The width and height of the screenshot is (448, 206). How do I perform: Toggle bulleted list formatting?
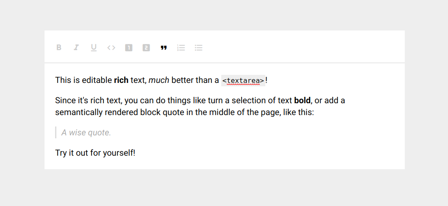(x=198, y=48)
